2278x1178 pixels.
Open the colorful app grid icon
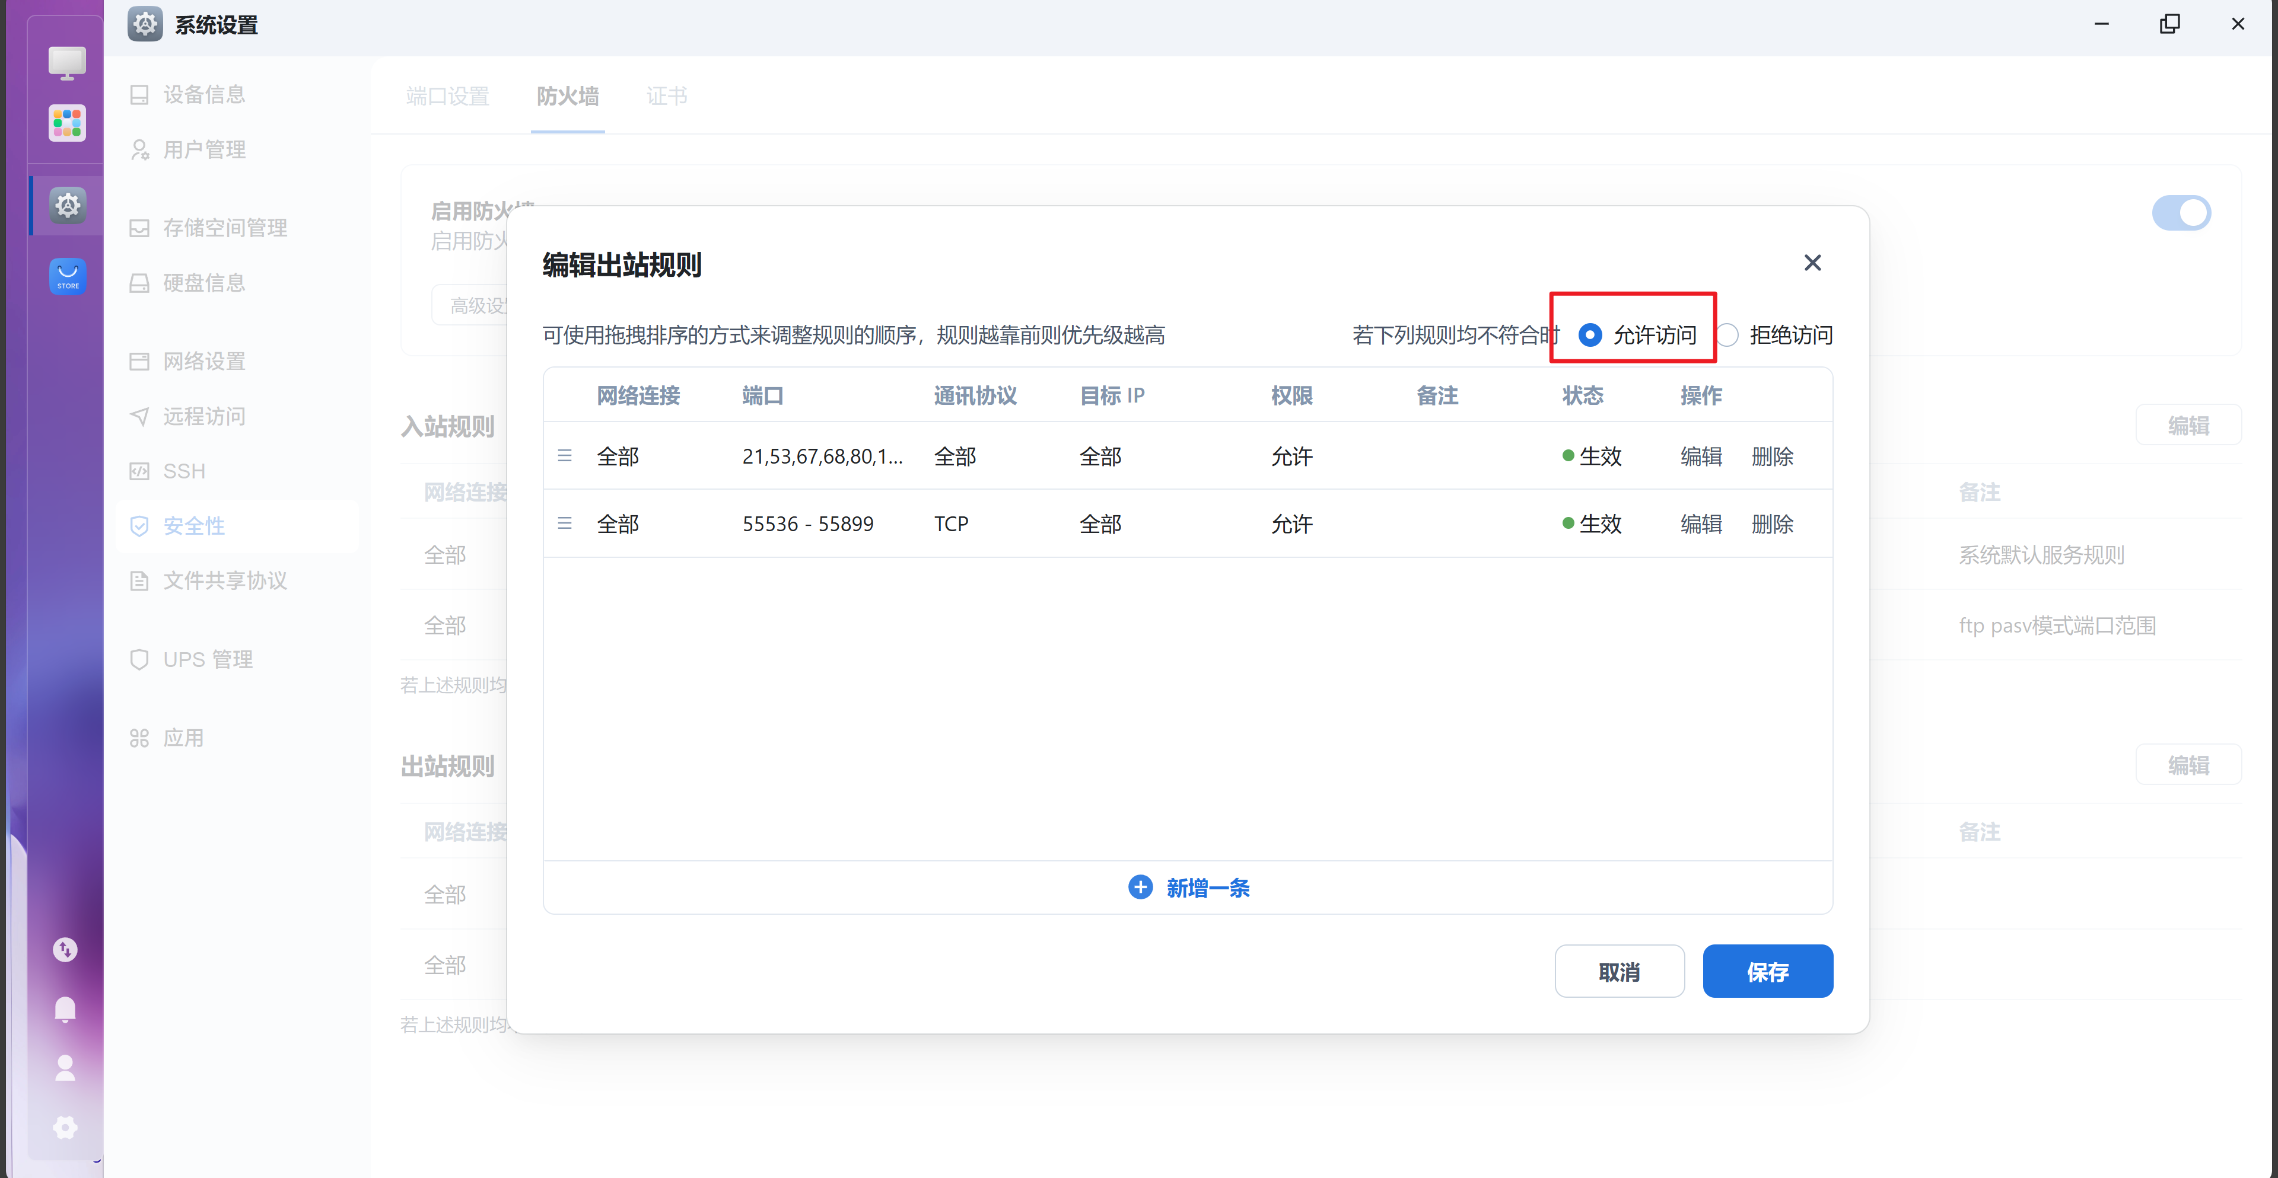[67, 123]
